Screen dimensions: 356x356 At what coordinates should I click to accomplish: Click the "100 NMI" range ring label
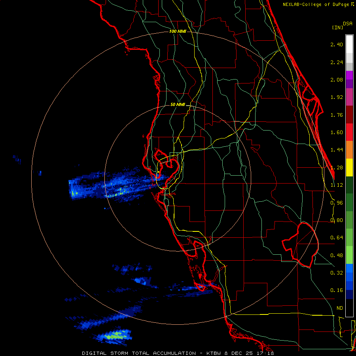(x=178, y=31)
